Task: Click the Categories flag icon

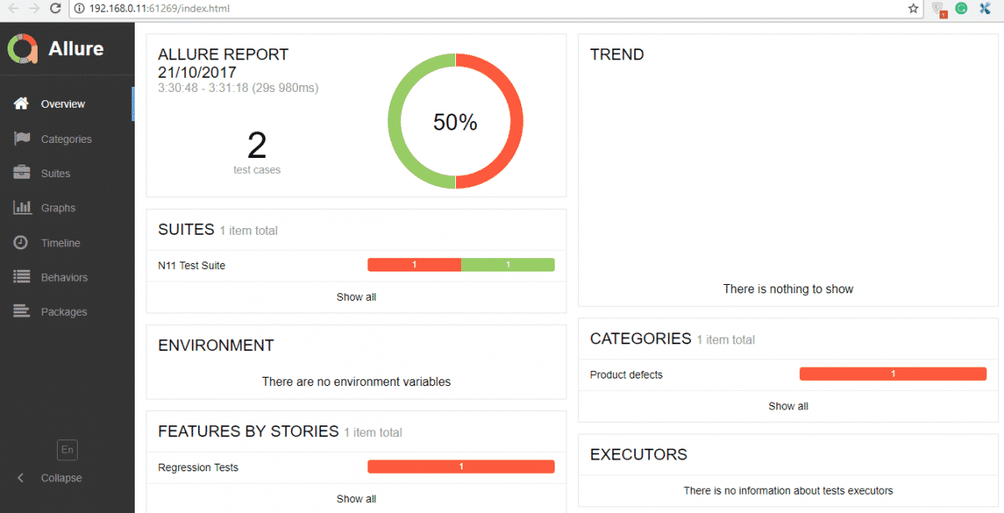Action: (x=22, y=139)
